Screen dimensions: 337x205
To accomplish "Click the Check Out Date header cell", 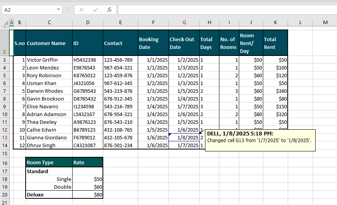I will coord(184,43).
